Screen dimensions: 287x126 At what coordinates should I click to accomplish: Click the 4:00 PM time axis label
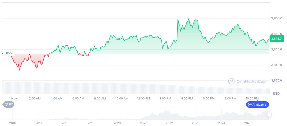(187, 98)
